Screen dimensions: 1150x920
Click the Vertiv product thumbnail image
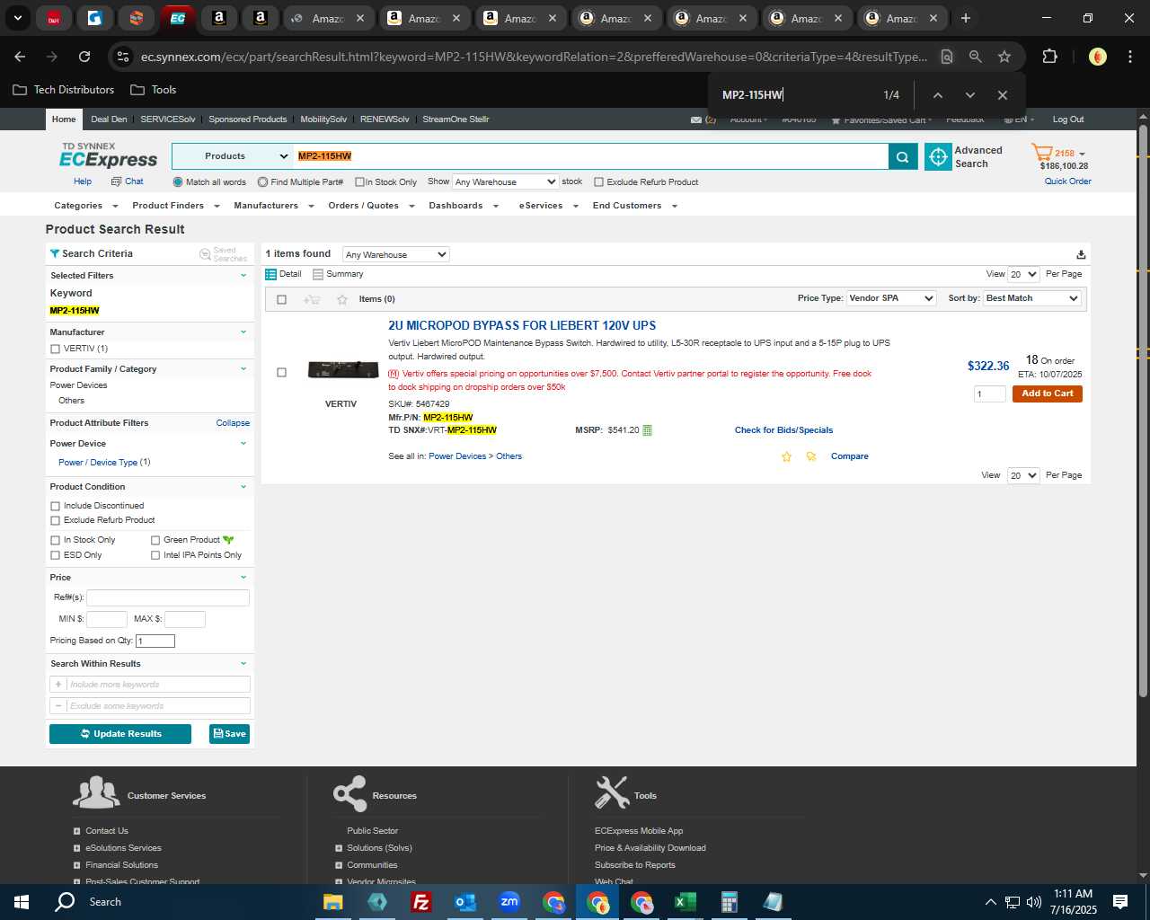pos(343,369)
